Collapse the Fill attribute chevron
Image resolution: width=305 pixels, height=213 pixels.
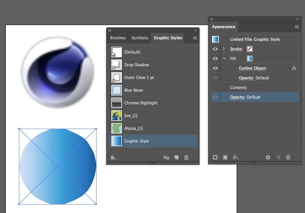click(x=224, y=58)
